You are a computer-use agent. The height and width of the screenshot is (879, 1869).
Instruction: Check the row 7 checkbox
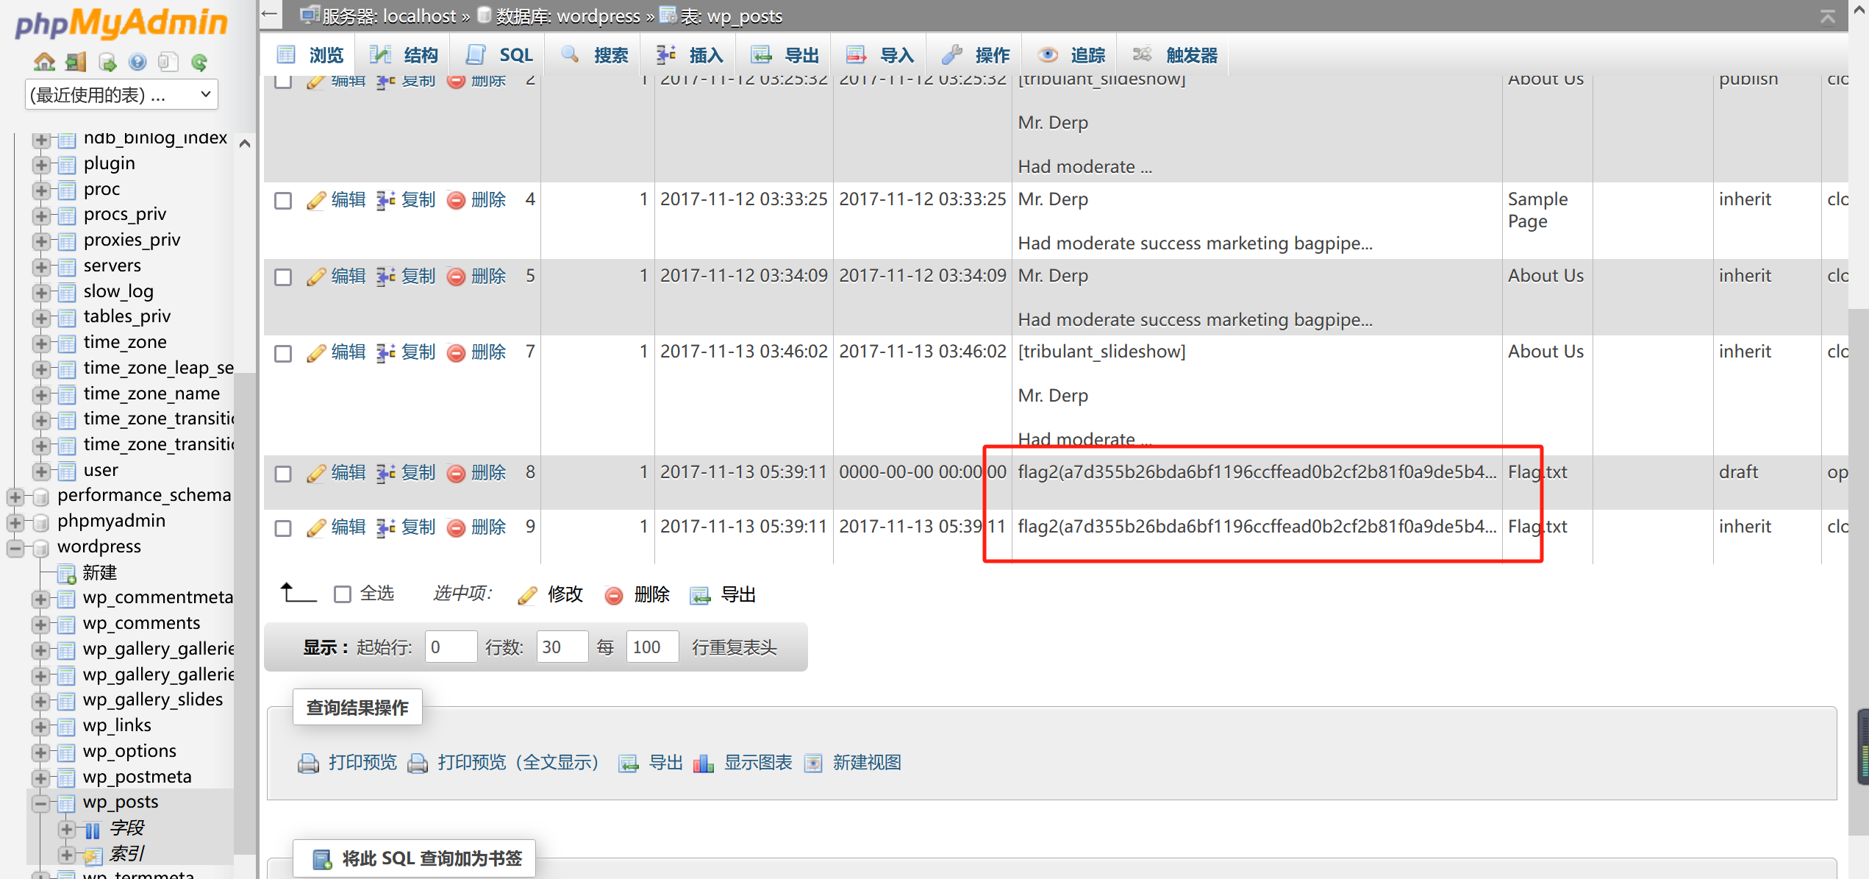(x=283, y=353)
